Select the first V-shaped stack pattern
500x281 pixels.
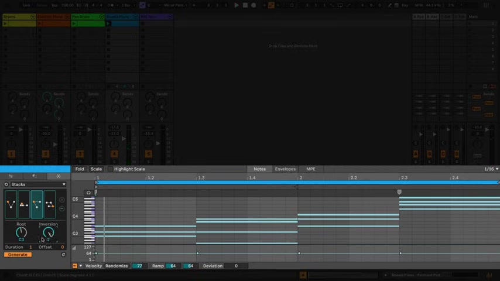coord(11,204)
